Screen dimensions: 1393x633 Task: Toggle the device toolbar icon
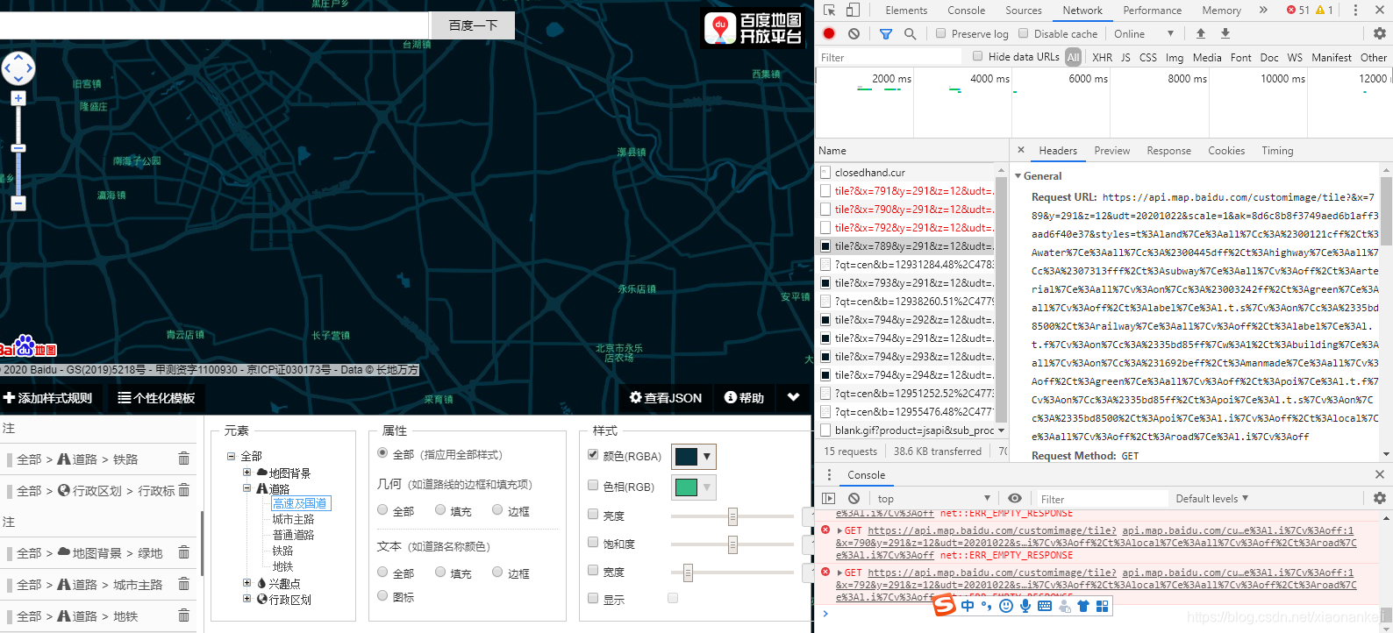pyautogui.click(x=853, y=11)
